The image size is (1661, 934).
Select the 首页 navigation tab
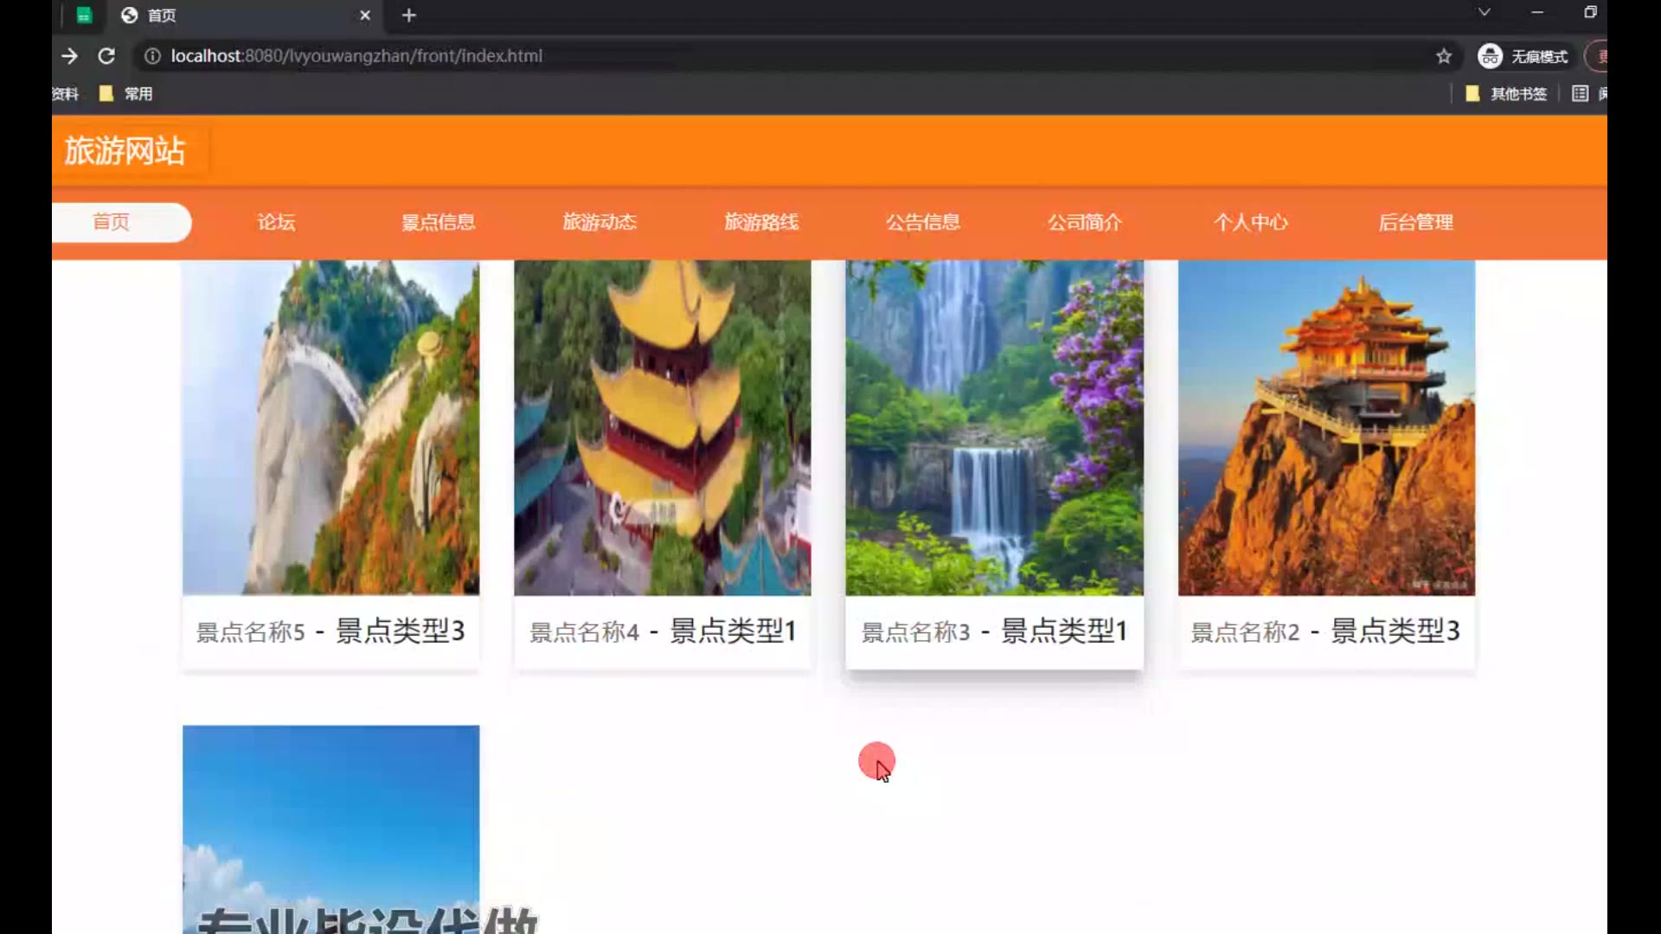coord(112,222)
